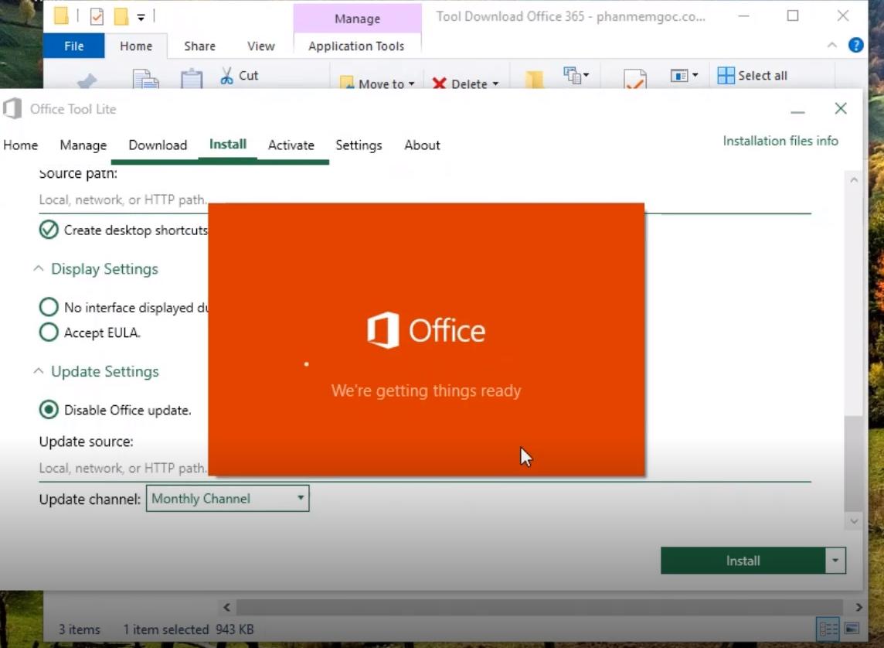
Task: Open the Install button dropdown arrow
Action: click(x=834, y=560)
